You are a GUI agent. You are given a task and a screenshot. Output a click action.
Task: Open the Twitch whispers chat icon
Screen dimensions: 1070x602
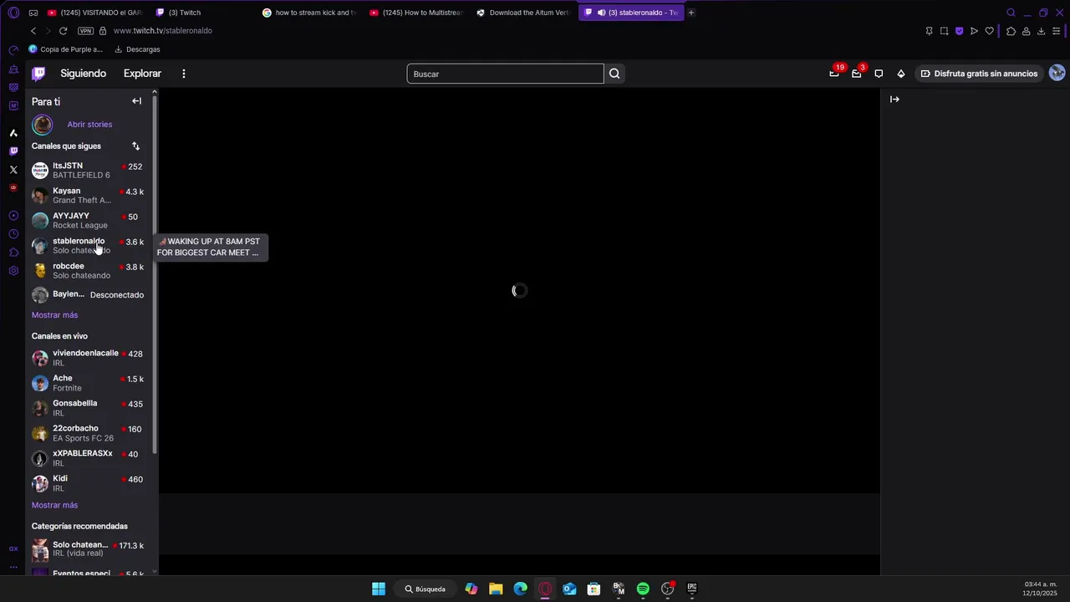pos(879,74)
